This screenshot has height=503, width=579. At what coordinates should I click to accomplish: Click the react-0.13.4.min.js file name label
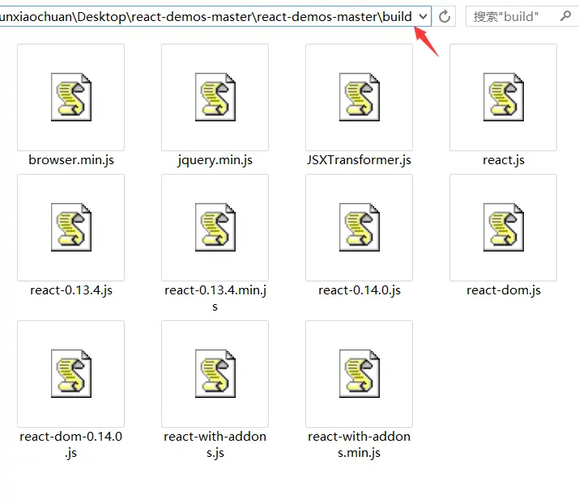click(215, 298)
